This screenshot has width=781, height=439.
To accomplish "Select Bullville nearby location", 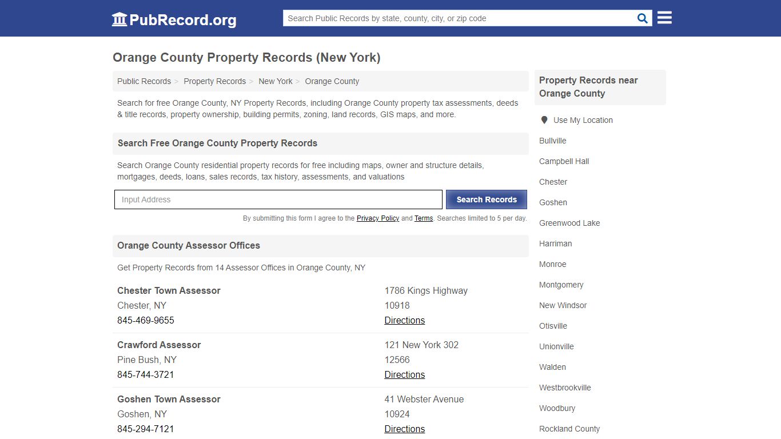I will (553, 141).
